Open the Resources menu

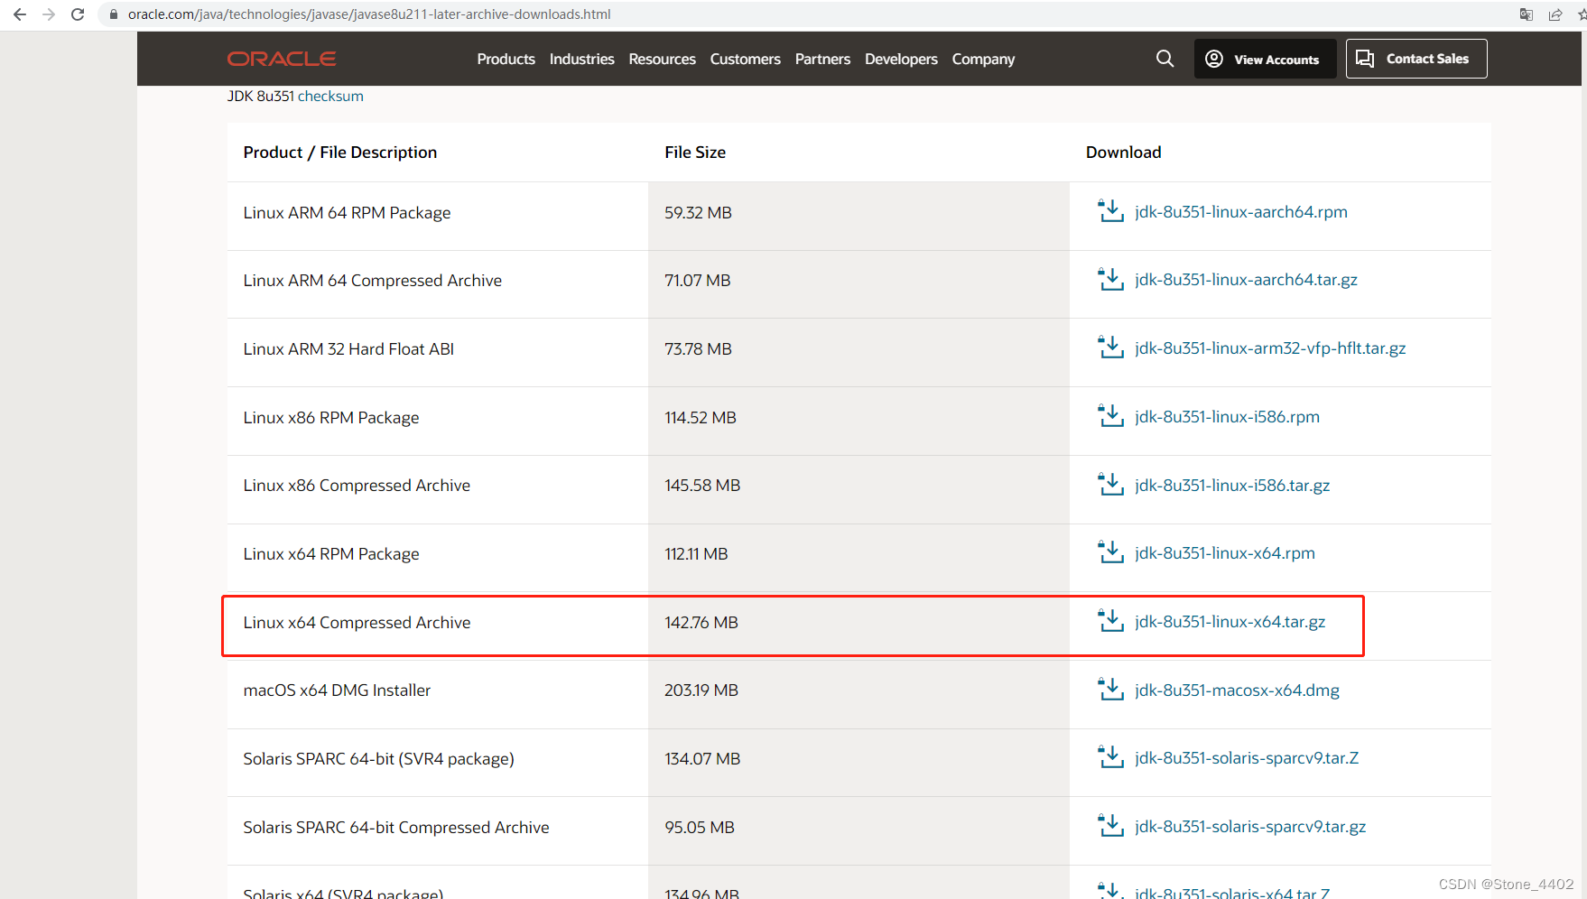pyautogui.click(x=662, y=59)
